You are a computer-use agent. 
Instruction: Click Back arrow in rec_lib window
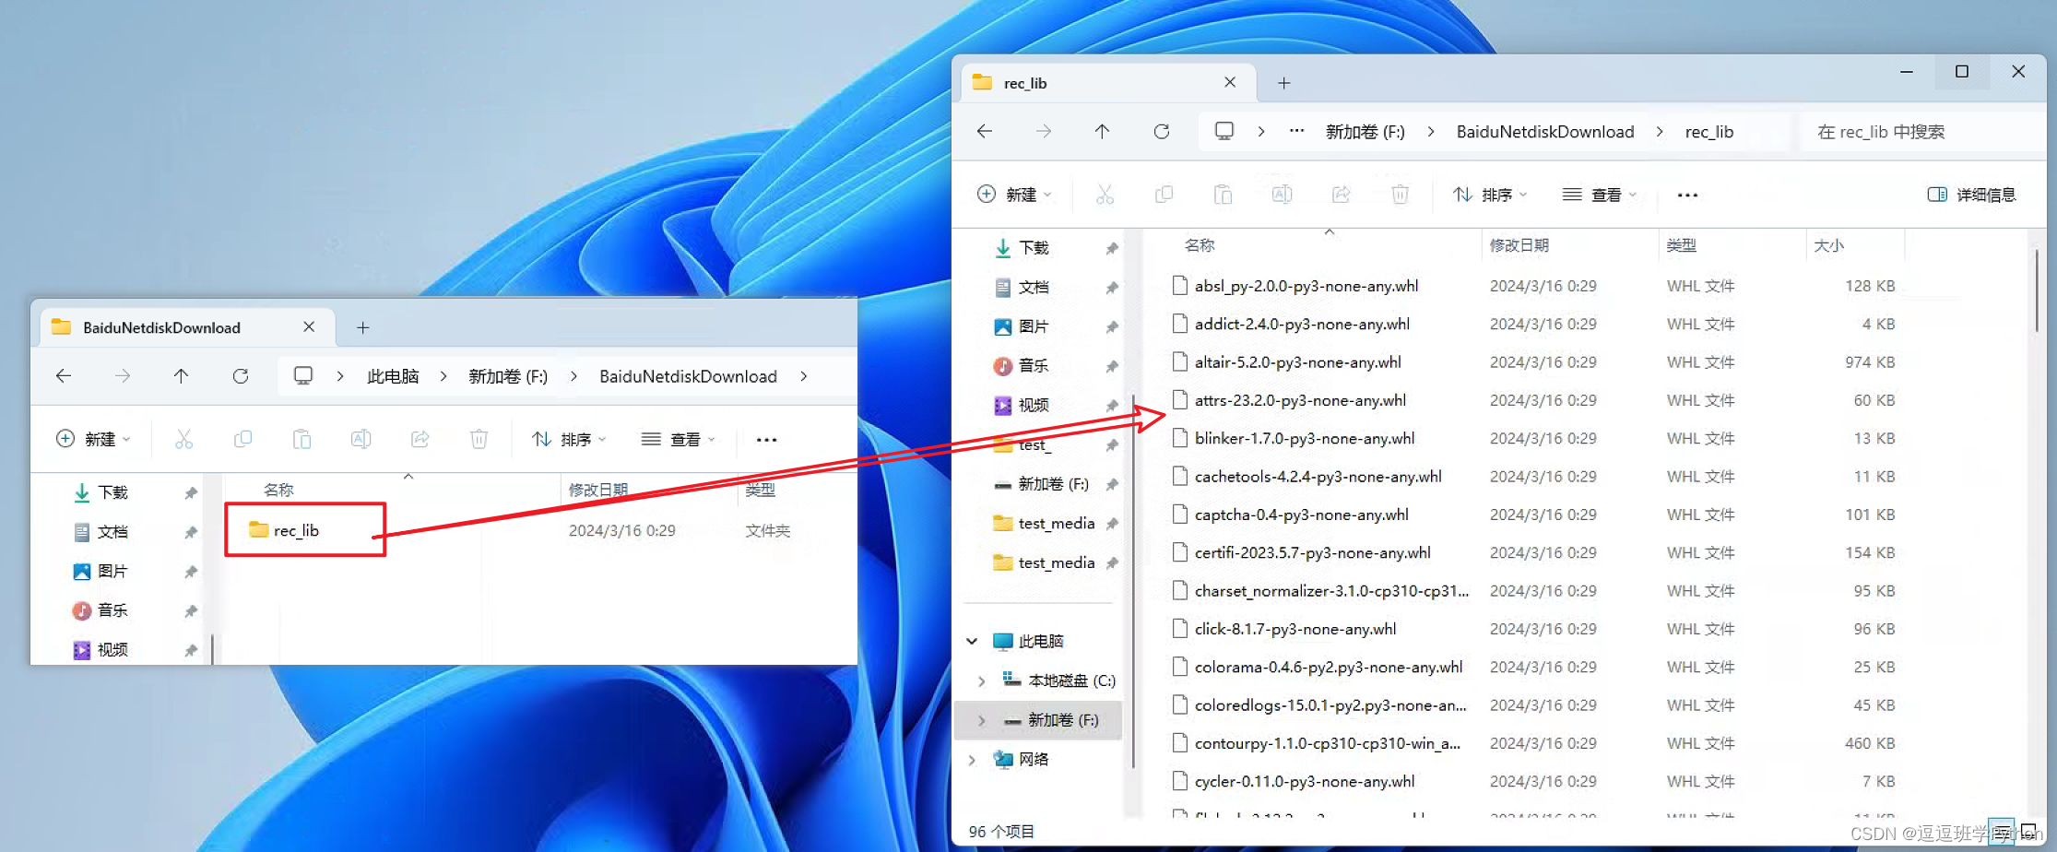point(985,132)
